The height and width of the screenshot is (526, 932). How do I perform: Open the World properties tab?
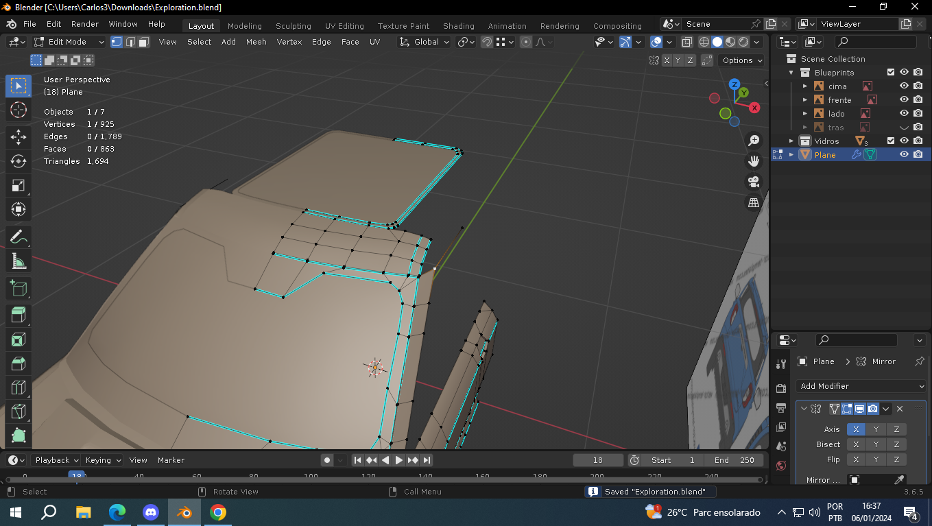pos(781,466)
